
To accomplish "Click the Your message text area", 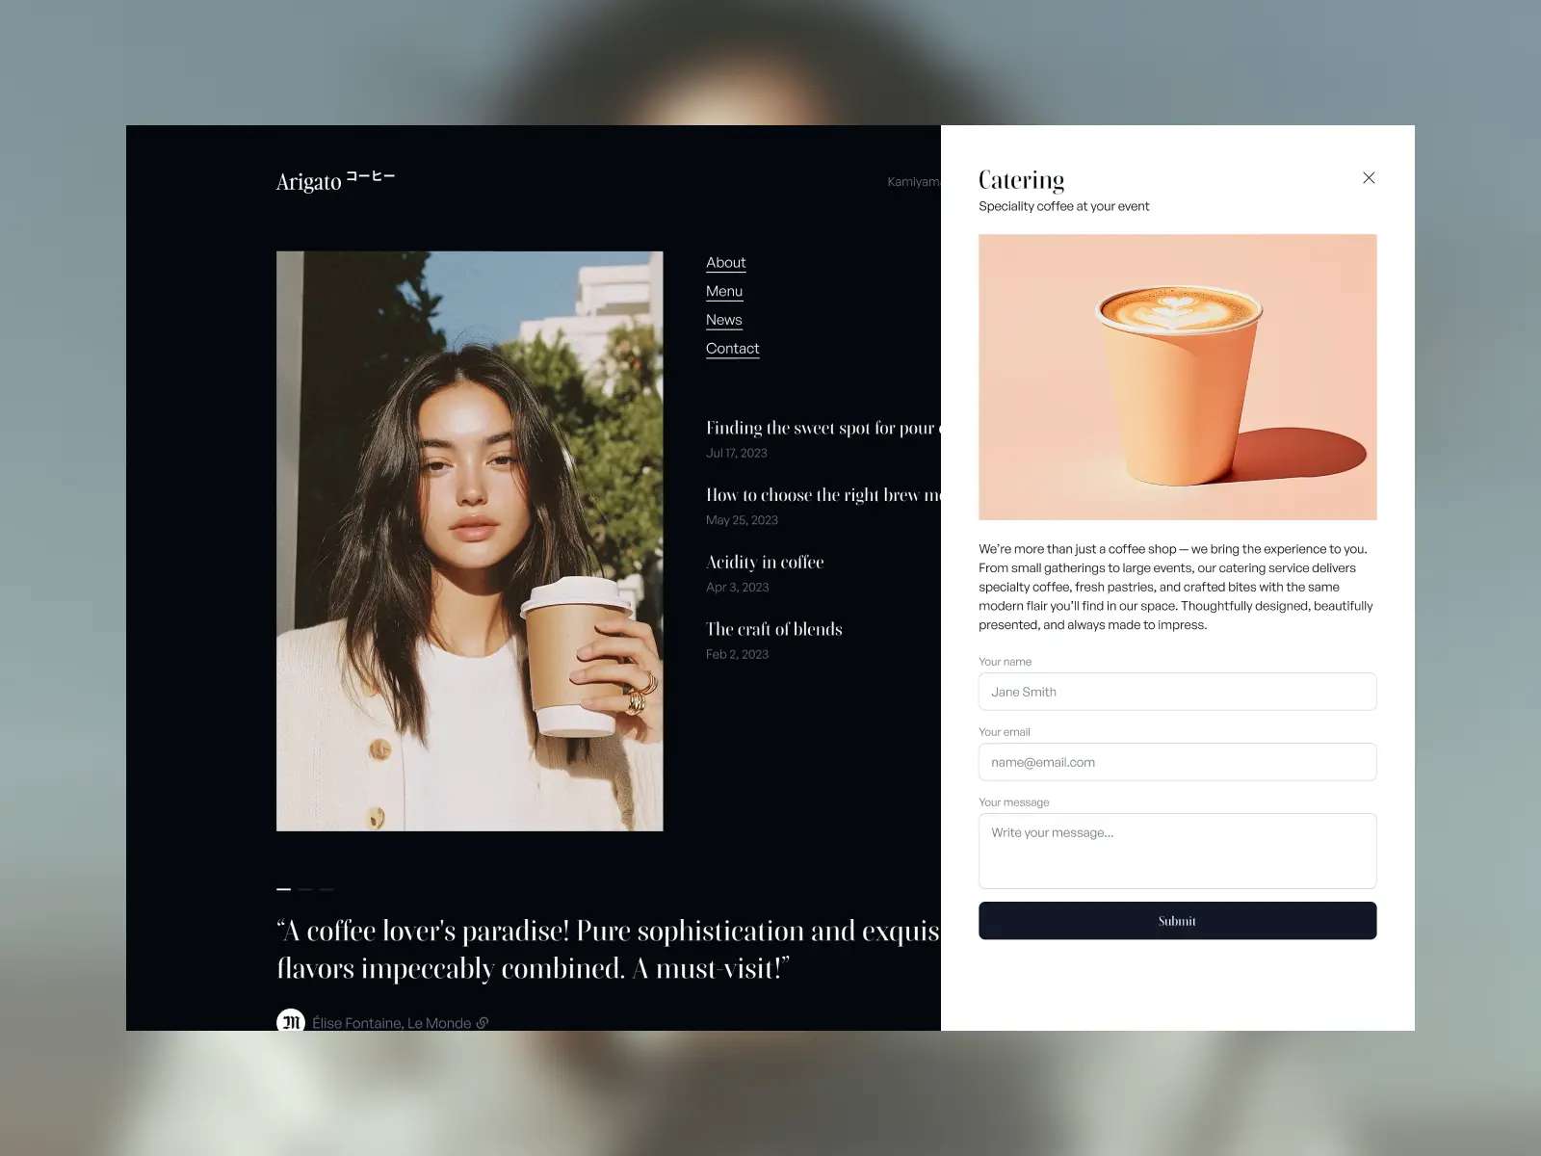I will tap(1177, 851).
